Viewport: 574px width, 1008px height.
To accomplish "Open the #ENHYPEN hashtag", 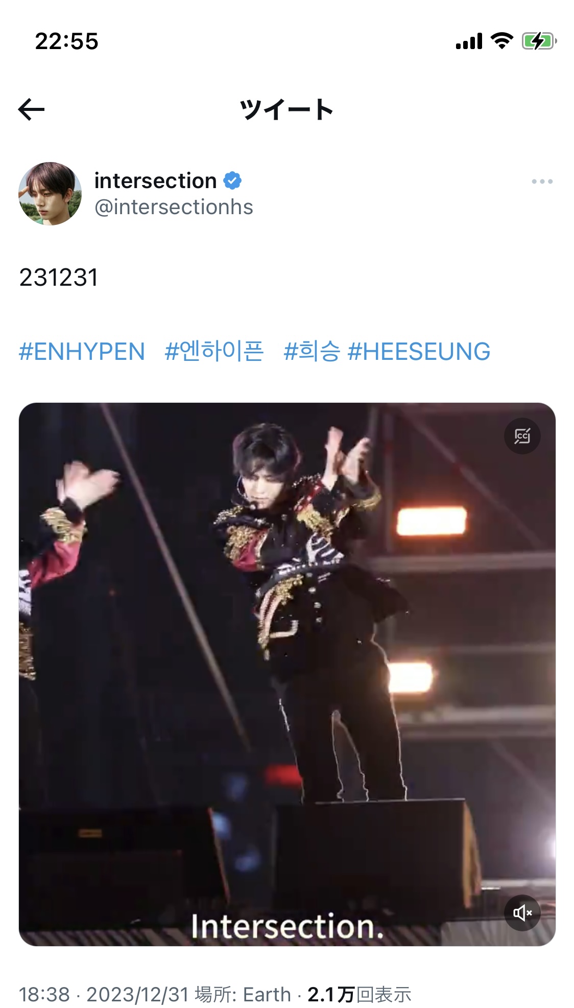I will (x=82, y=352).
